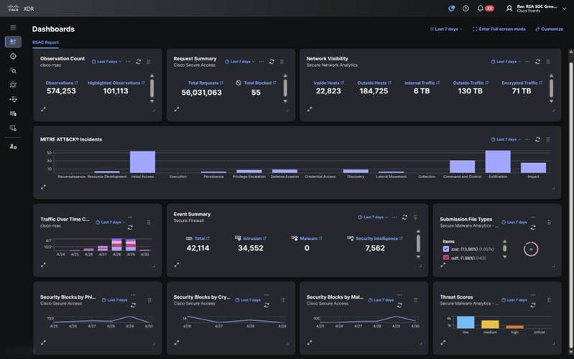Open more options on Request Summary tile
The height and width of the screenshot is (359, 574).
click(261, 62)
